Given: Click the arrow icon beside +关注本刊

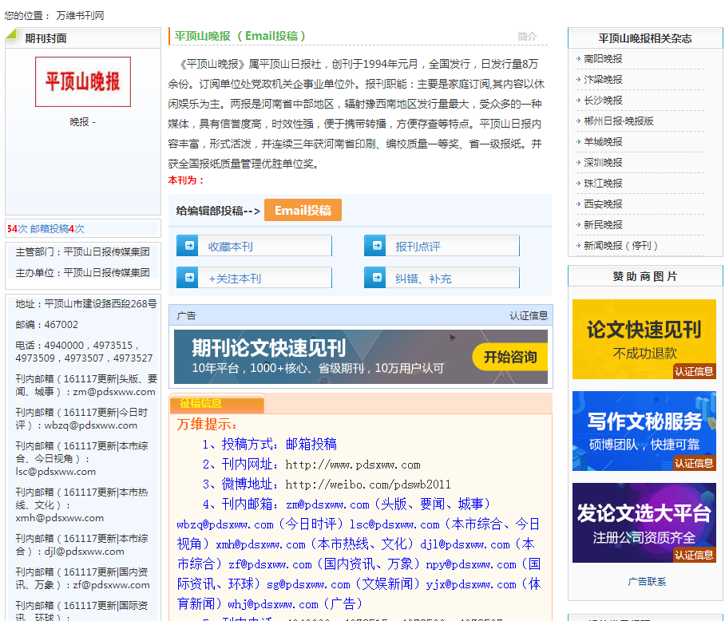Looking at the screenshot, I should [188, 278].
